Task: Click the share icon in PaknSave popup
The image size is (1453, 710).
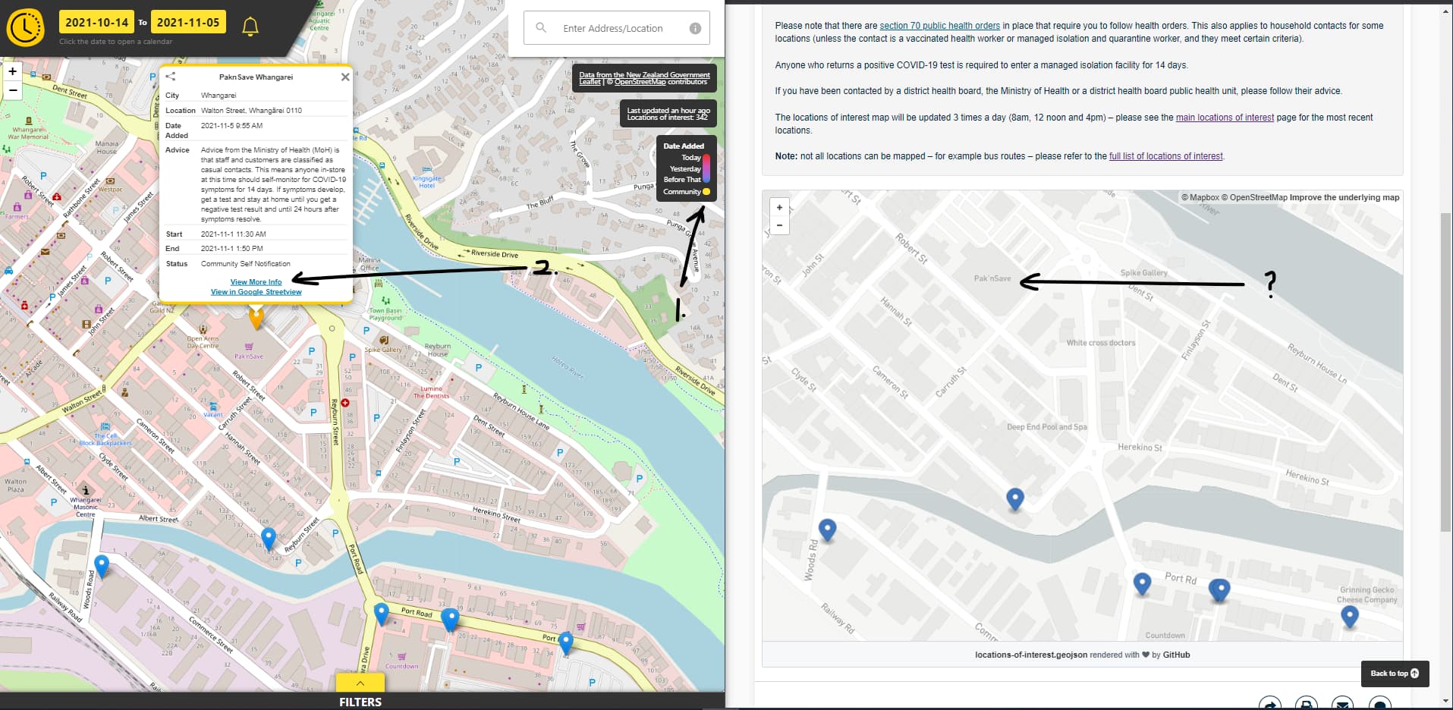Action: (171, 77)
